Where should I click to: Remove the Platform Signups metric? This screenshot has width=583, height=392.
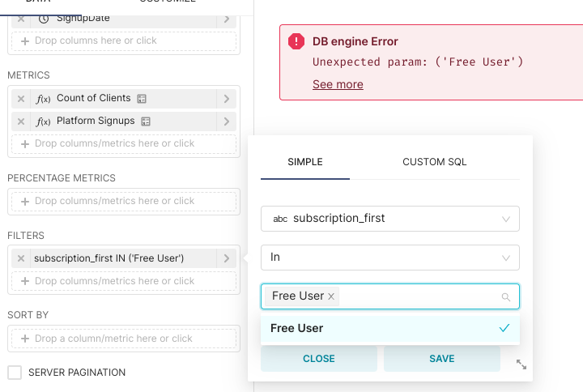pyautogui.click(x=21, y=121)
